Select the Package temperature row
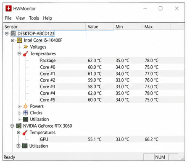187x164 pixels. click(112, 60)
